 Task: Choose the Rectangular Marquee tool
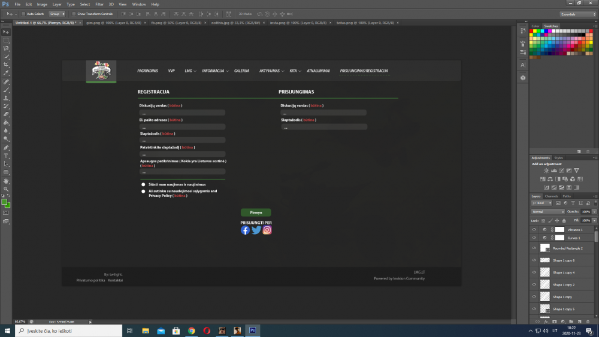click(6, 40)
